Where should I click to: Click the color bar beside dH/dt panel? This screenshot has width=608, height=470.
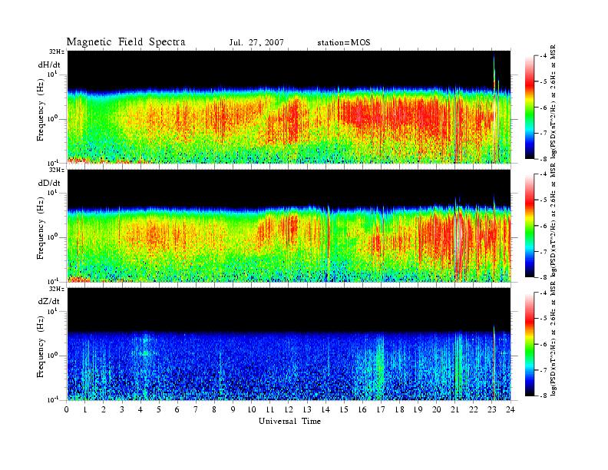[x=529, y=108]
